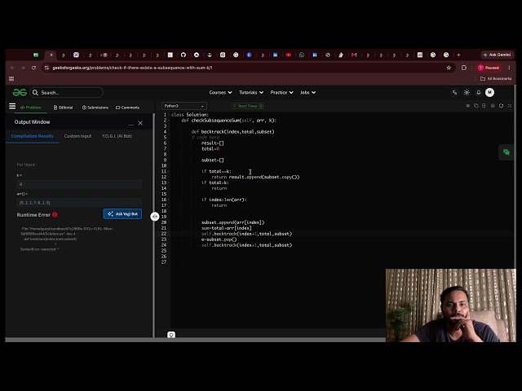Click code line 'subset.append(arr[index])'
The height and width of the screenshot is (391, 522).
(x=232, y=222)
